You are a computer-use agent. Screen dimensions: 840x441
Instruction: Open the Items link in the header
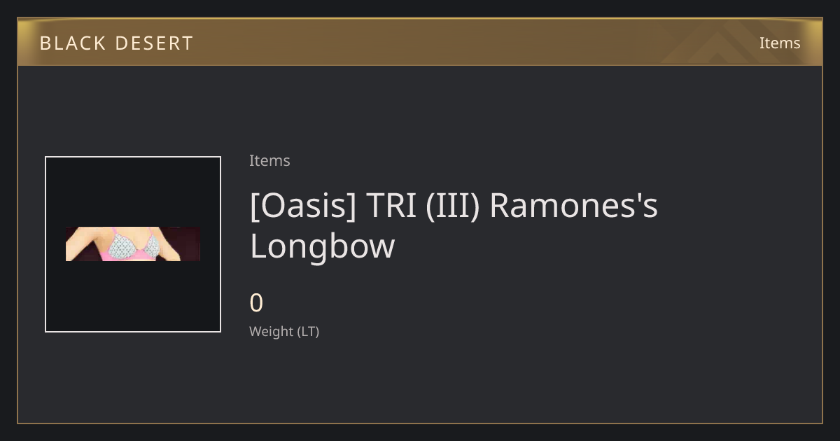point(780,43)
